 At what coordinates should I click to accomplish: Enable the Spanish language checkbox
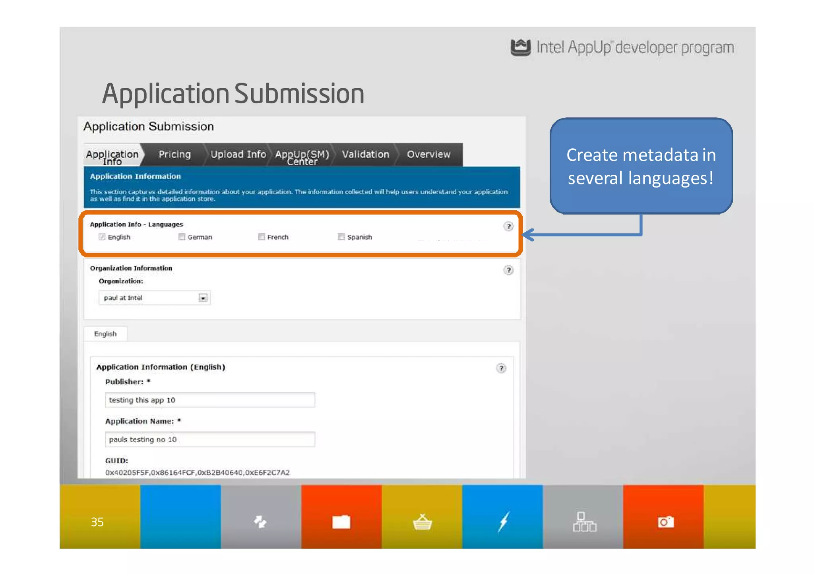tap(341, 237)
